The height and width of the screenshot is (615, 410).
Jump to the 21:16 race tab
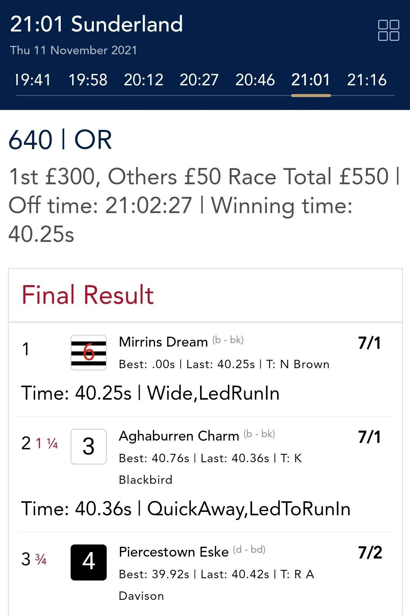pyautogui.click(x=367, y=80)
